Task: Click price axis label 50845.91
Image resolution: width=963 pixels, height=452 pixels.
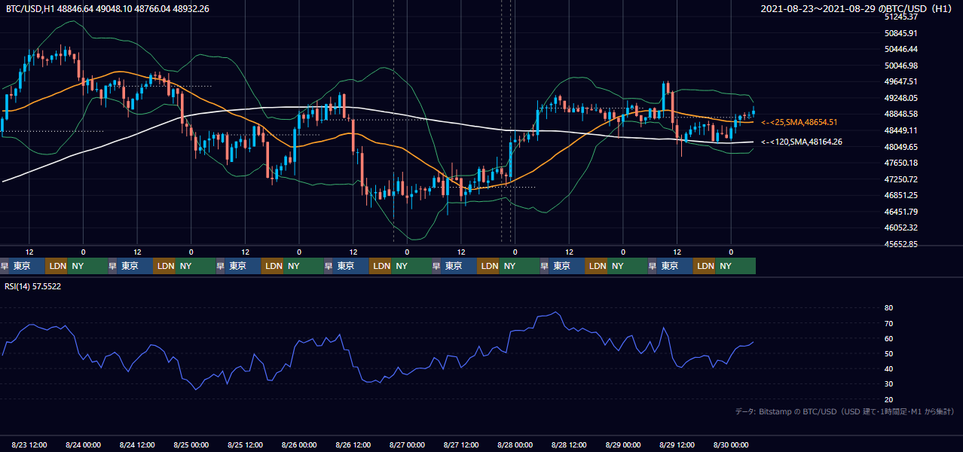Action: point(900,33)
